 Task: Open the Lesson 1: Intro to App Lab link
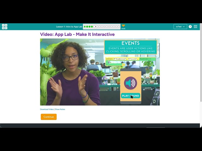(69, 27)
